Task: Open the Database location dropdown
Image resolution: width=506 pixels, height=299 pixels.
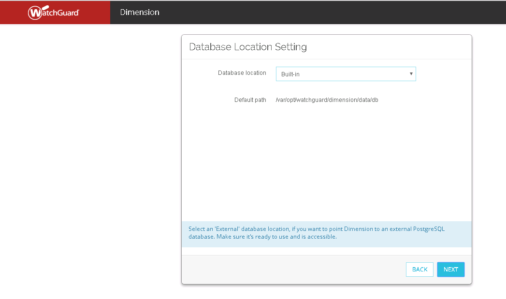Action: tap(346, 74)
